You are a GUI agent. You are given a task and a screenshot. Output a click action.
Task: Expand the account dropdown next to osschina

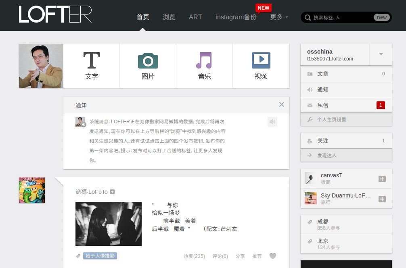click(381, 54)
